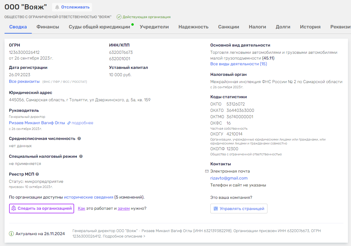
Task: Open the Все виды деятельности (15) link
Action: tap(238, 64)
